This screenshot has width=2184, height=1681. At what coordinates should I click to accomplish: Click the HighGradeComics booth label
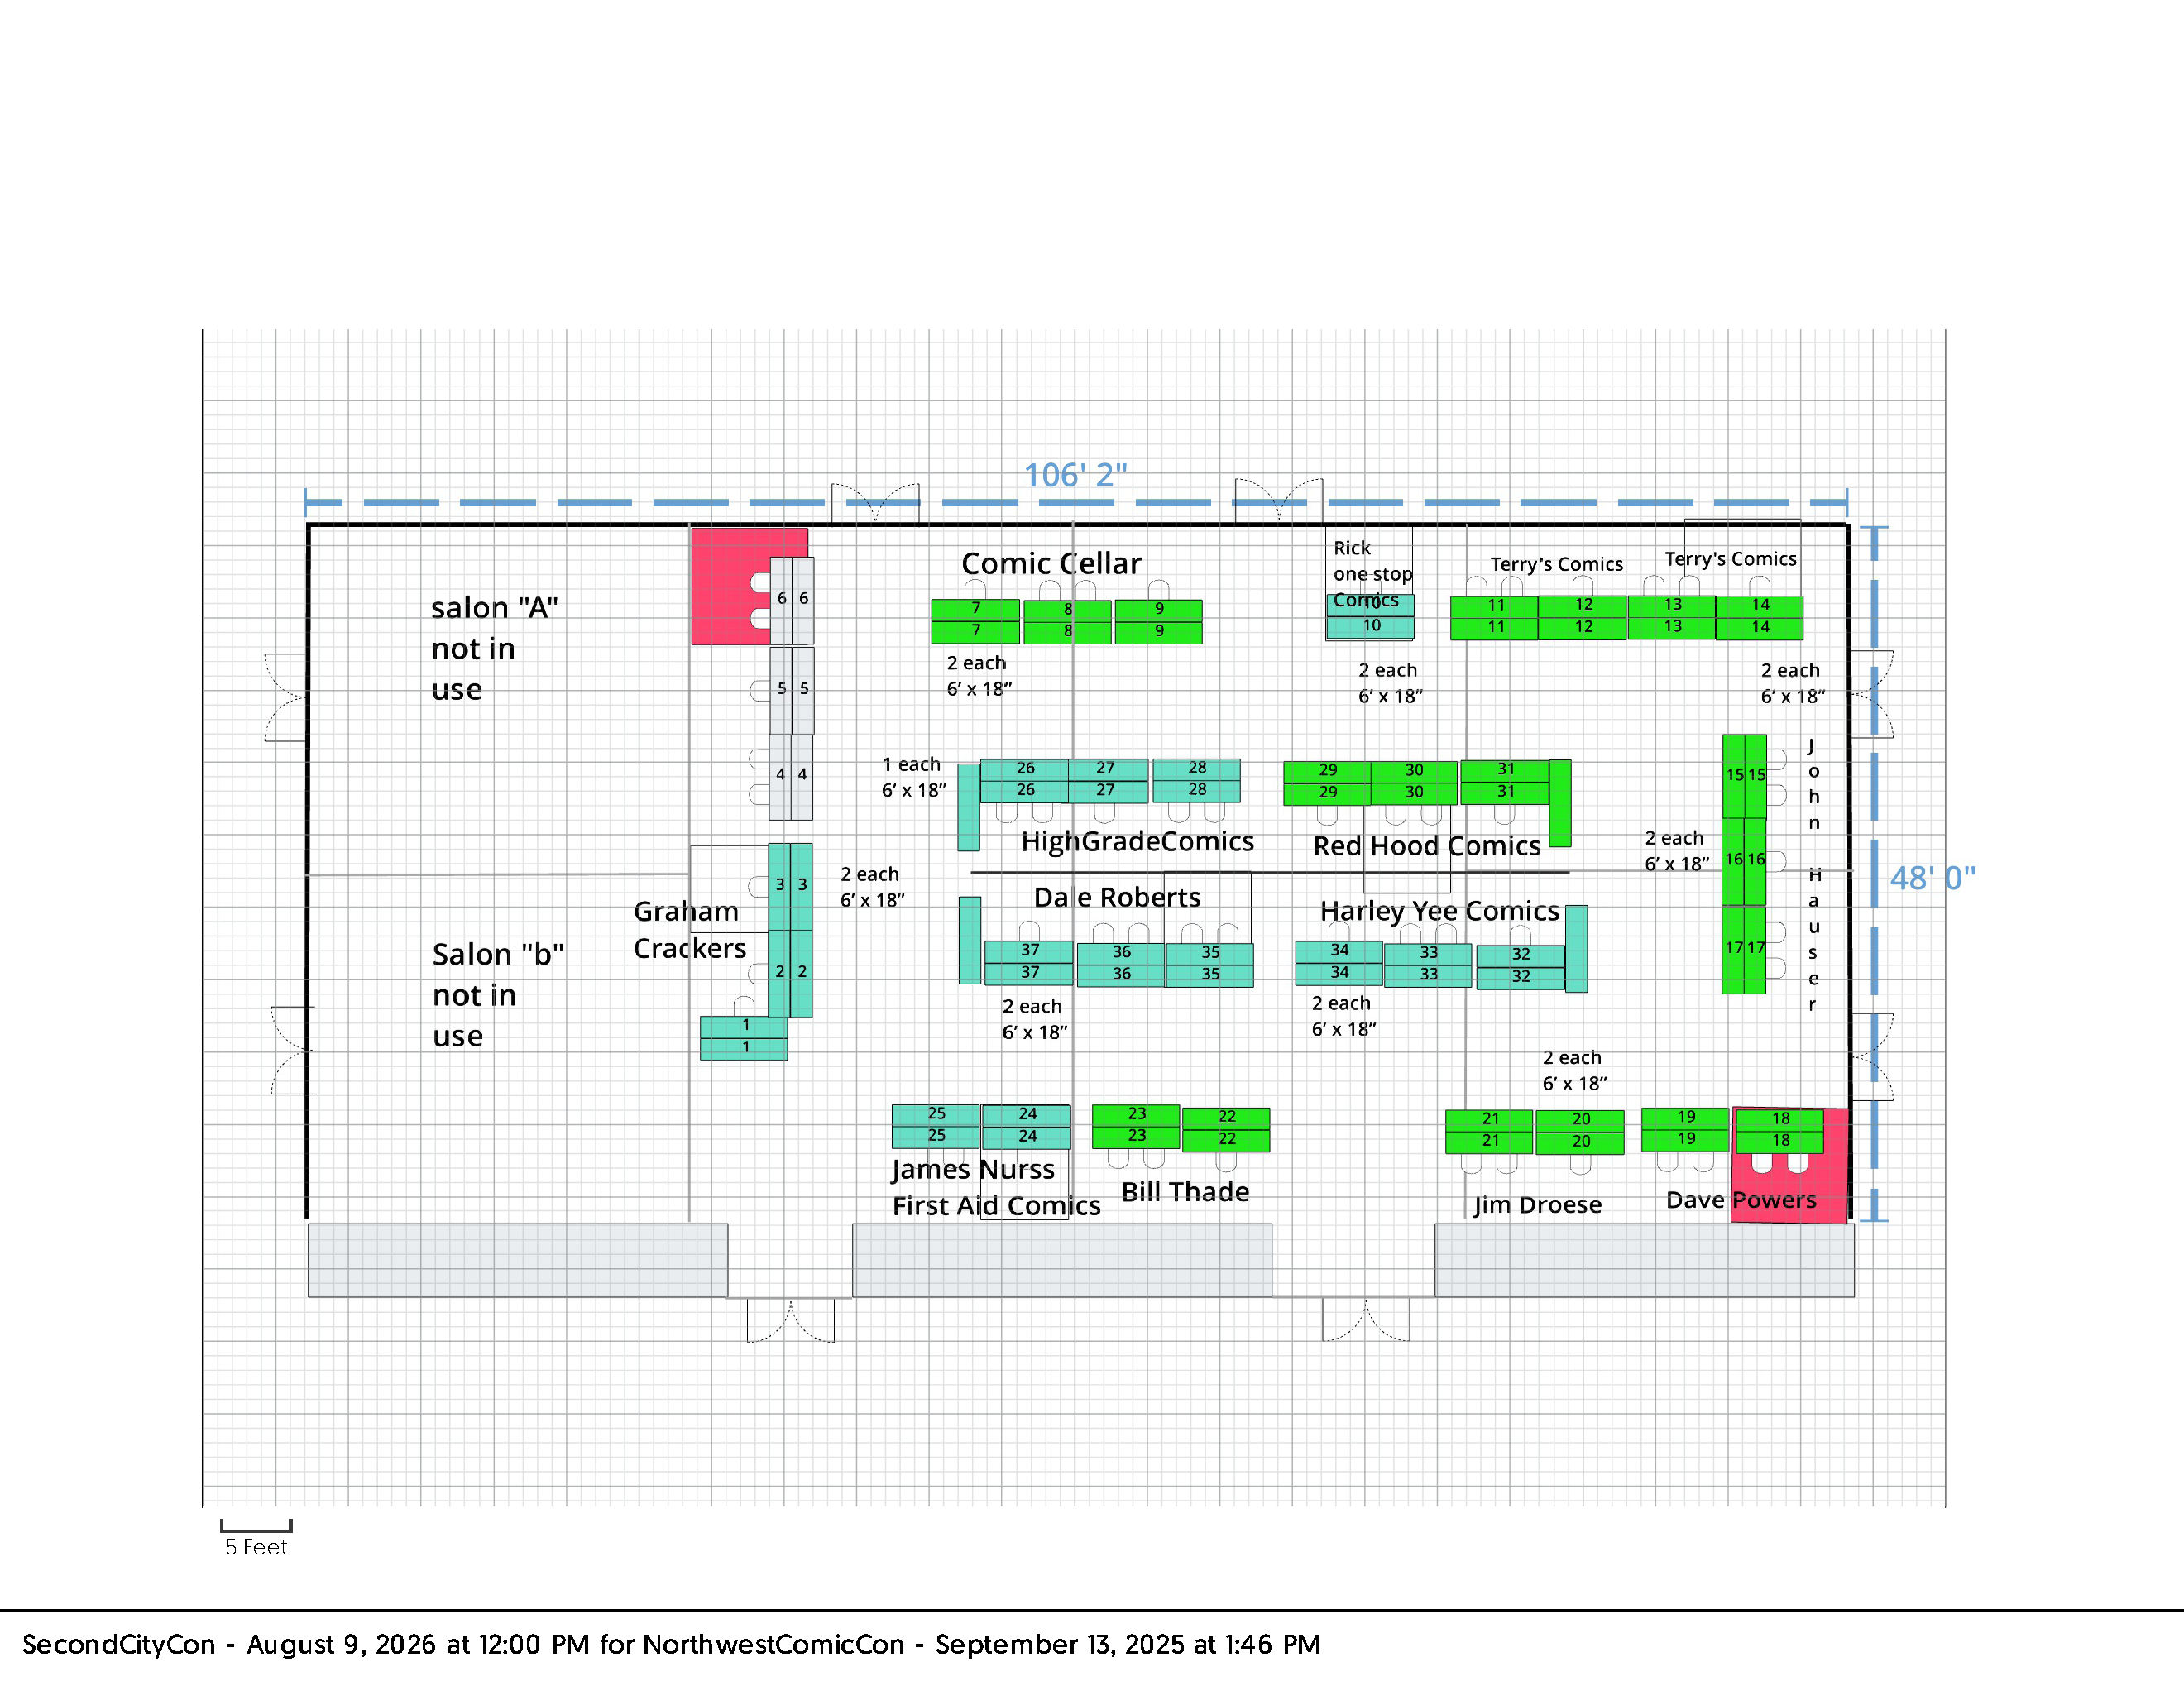point(1137,841)
